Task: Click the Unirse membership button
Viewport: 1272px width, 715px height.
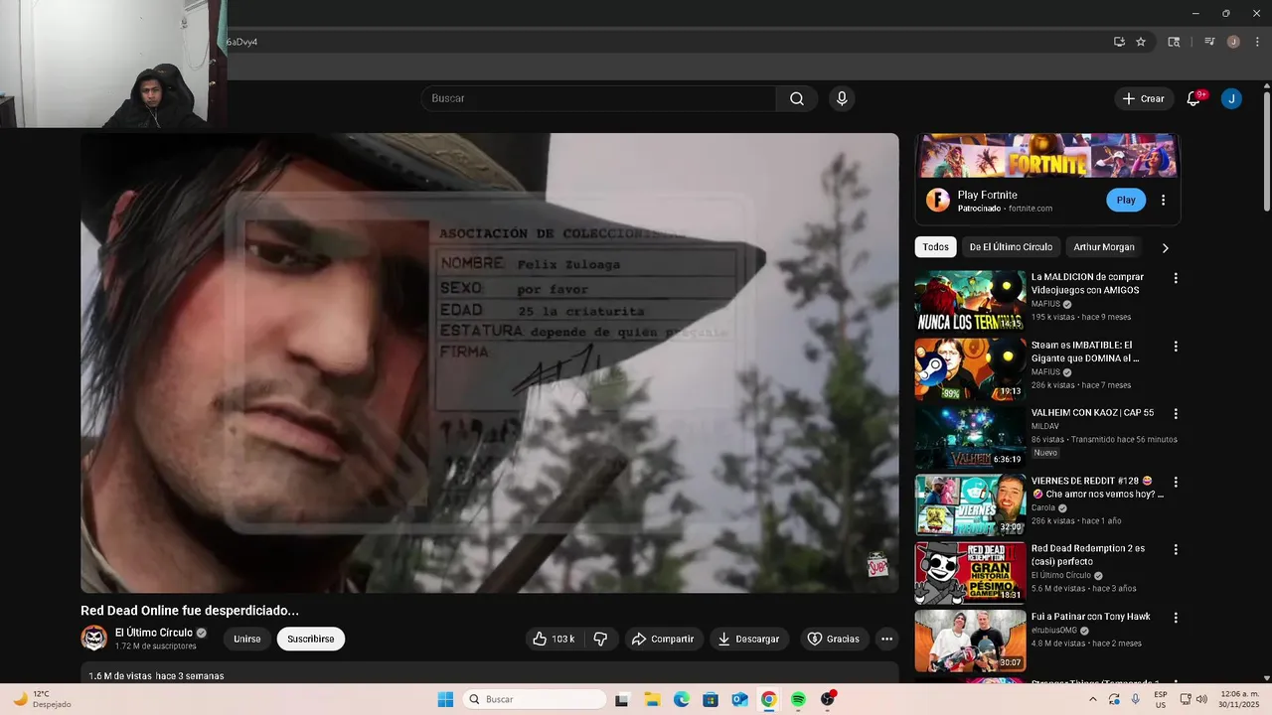Action: pyautogui.click(x=247, y=639)
